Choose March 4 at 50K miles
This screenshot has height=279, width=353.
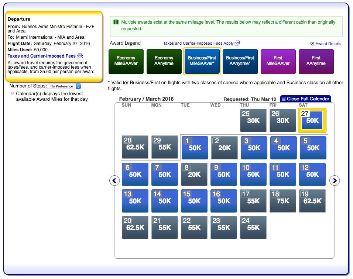click(x=284, y=148)
